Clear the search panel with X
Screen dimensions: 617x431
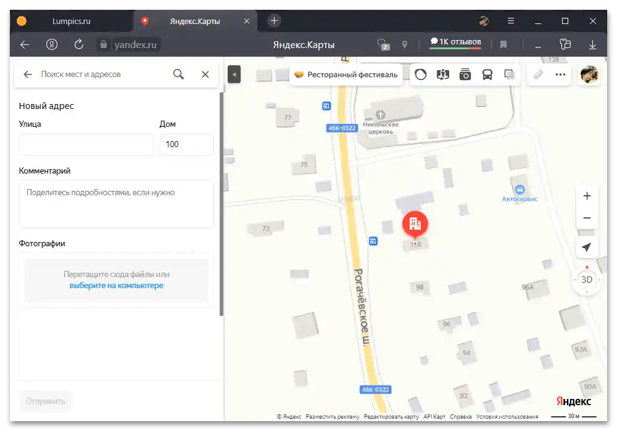tap(205, 74)
